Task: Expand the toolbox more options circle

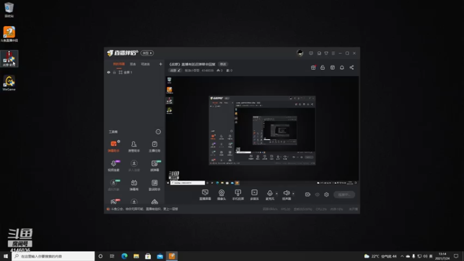Action: (158, 132)
